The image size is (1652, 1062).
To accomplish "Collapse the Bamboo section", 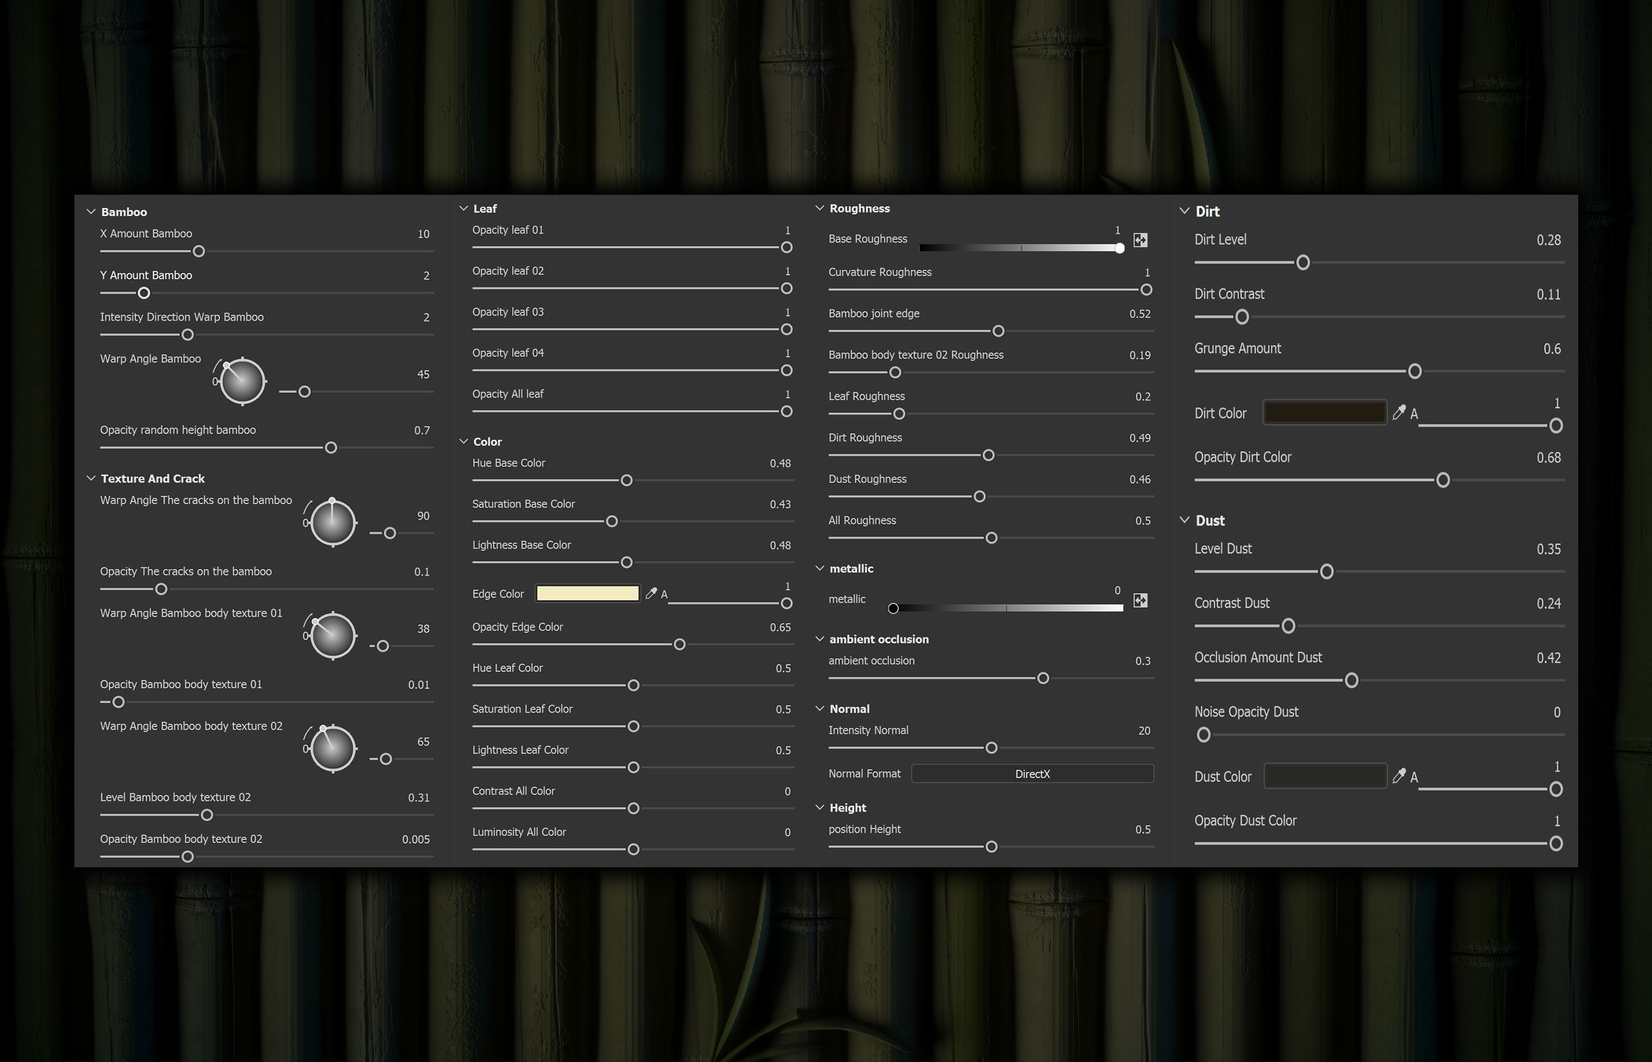I will 91,212.
